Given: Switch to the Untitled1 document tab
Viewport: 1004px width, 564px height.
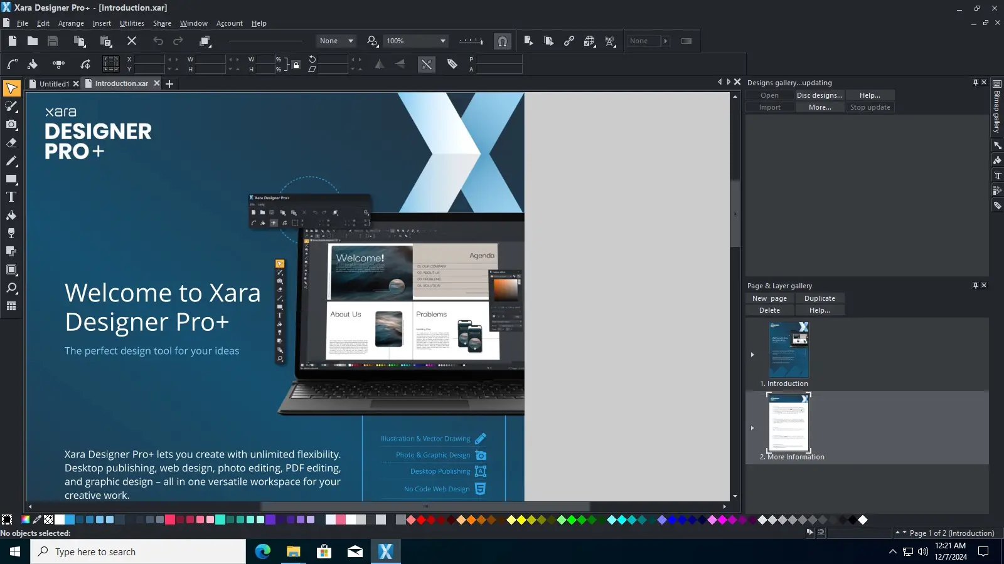Looking at the screenshot, I should [x=54, y=84].
